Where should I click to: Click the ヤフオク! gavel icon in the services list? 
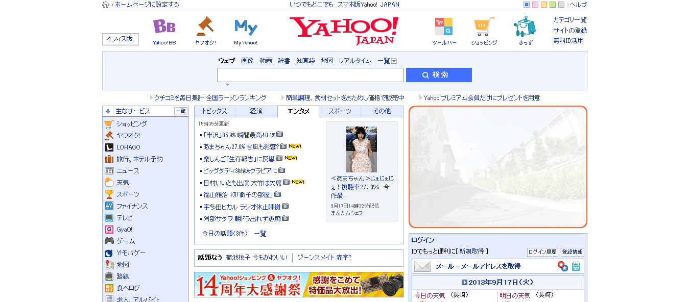tap(109, 136)
